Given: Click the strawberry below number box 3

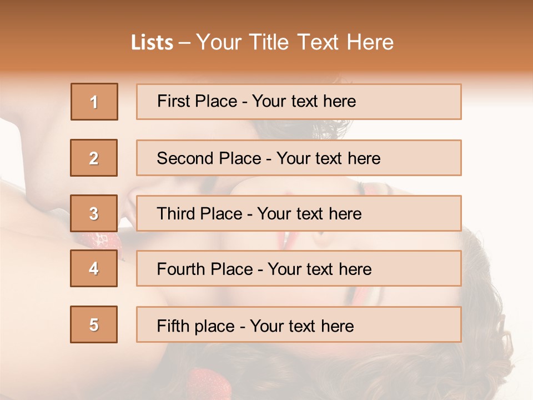Looking at the screenshot, I should (103, 241).
